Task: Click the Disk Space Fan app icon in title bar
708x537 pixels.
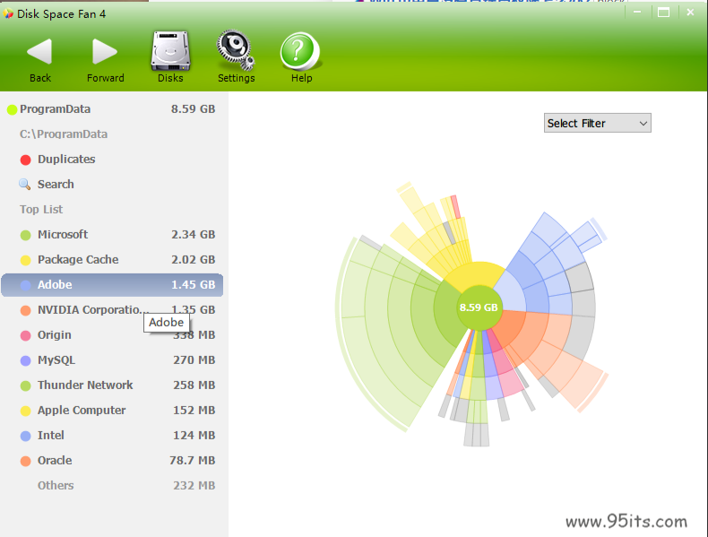Action: coord(8,13)
